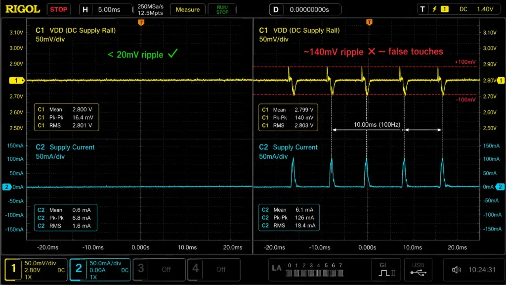The width and height of the screenshot is (506, 285).
Task: Toggle channel 2 settings box
Action: click(100, 270)
